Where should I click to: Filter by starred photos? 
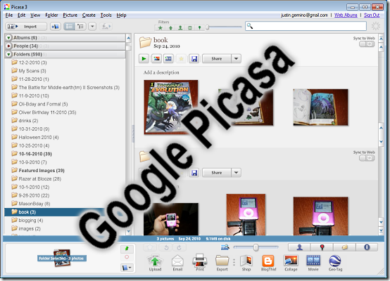(x=161, y=28)
